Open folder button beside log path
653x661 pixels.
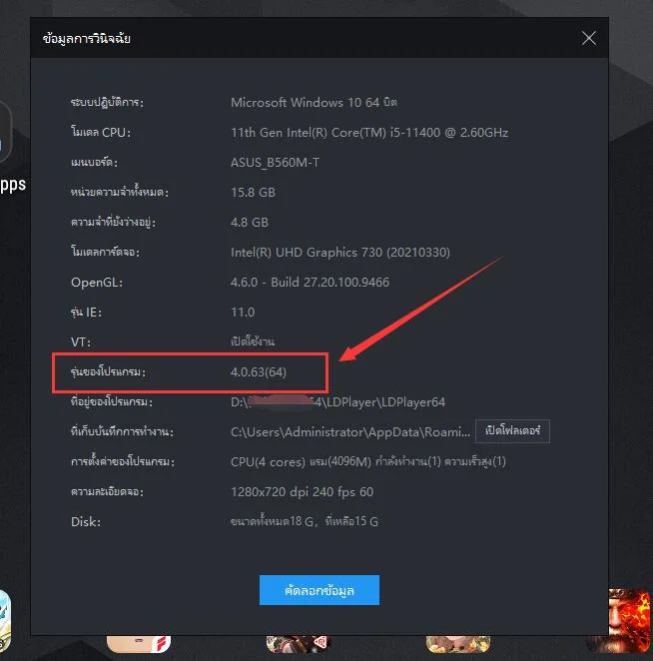512,430
